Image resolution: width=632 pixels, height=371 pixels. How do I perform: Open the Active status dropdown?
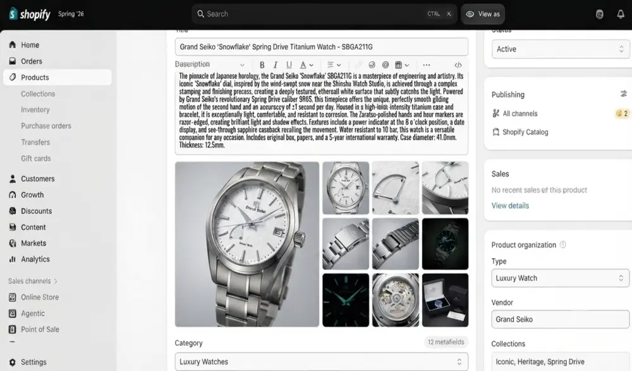pyautogui.click(x=560, y=49)
